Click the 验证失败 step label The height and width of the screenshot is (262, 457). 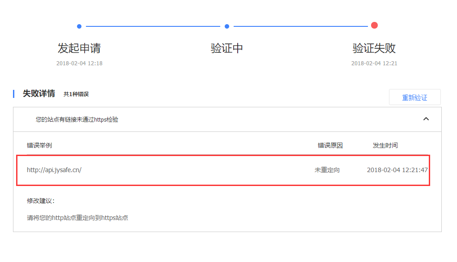374,48
